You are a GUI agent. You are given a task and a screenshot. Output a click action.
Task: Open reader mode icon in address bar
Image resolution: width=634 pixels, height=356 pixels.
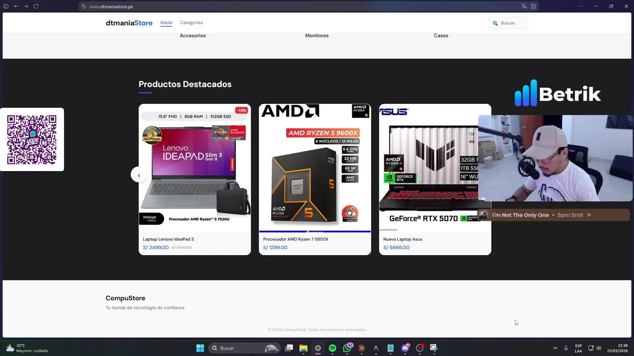coord(533,6)
